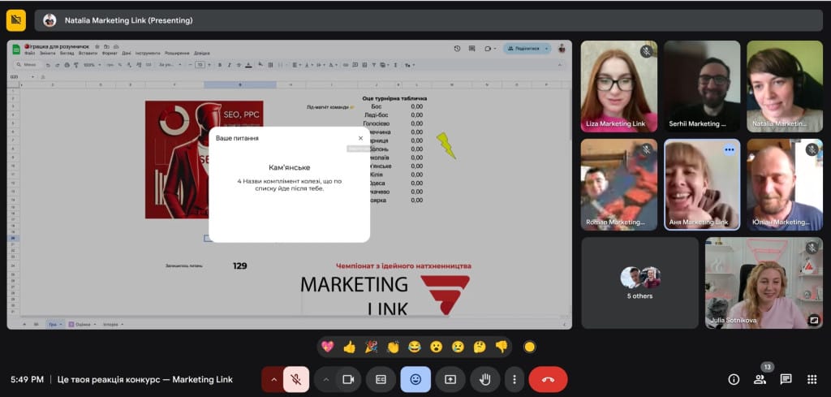The image size is (831, 397).
Task: Unmute the microphone in the call bar
Action: tap(296, 379)
